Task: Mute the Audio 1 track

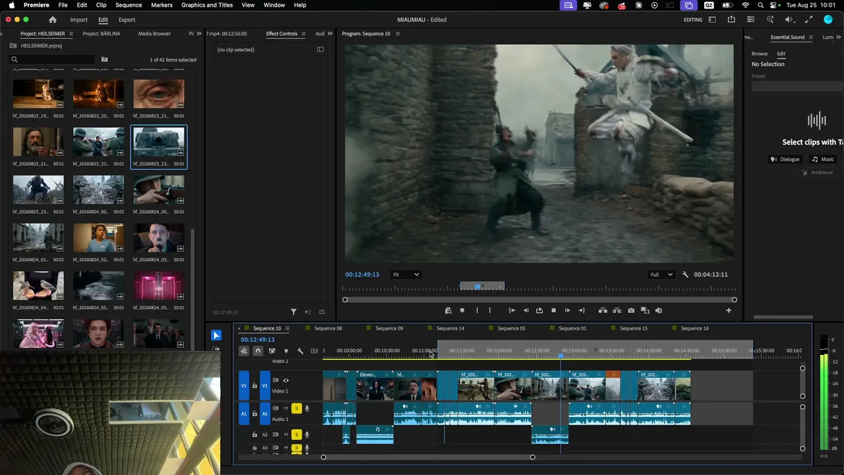Action: click(x=286, y=409)
